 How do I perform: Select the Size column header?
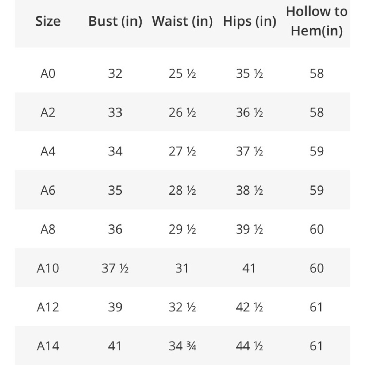click(48, 21)
